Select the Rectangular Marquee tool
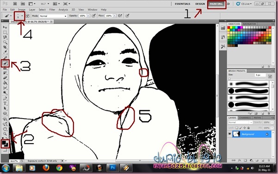The image size is (278, 174). tap(5, 32)
